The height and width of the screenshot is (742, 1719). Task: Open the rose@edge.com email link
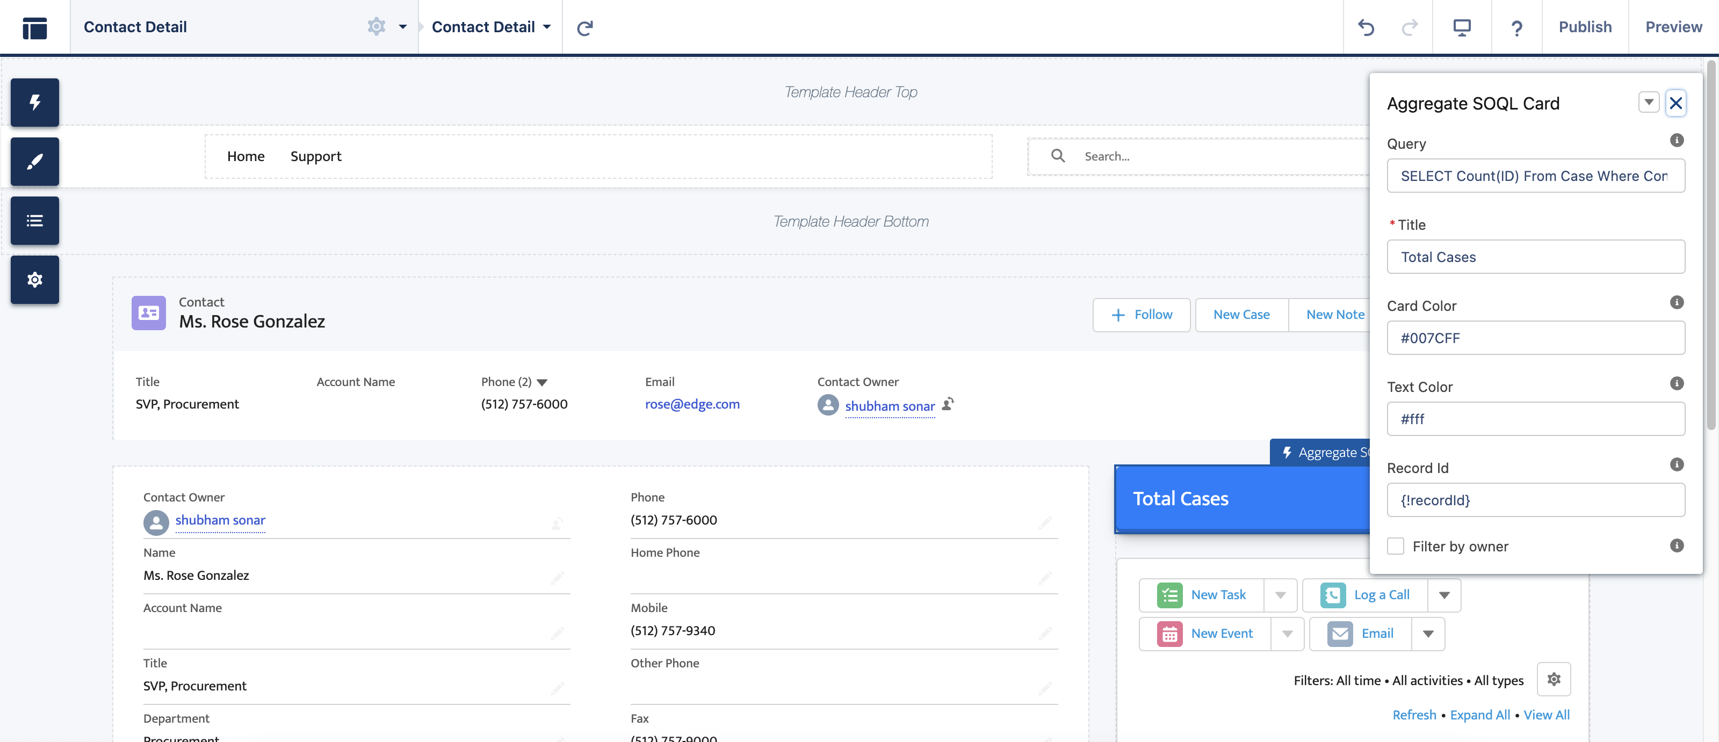point(692,404)
